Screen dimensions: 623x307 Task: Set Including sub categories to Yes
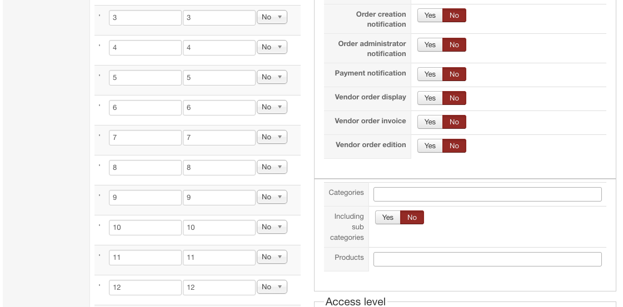tap(387, 218)
